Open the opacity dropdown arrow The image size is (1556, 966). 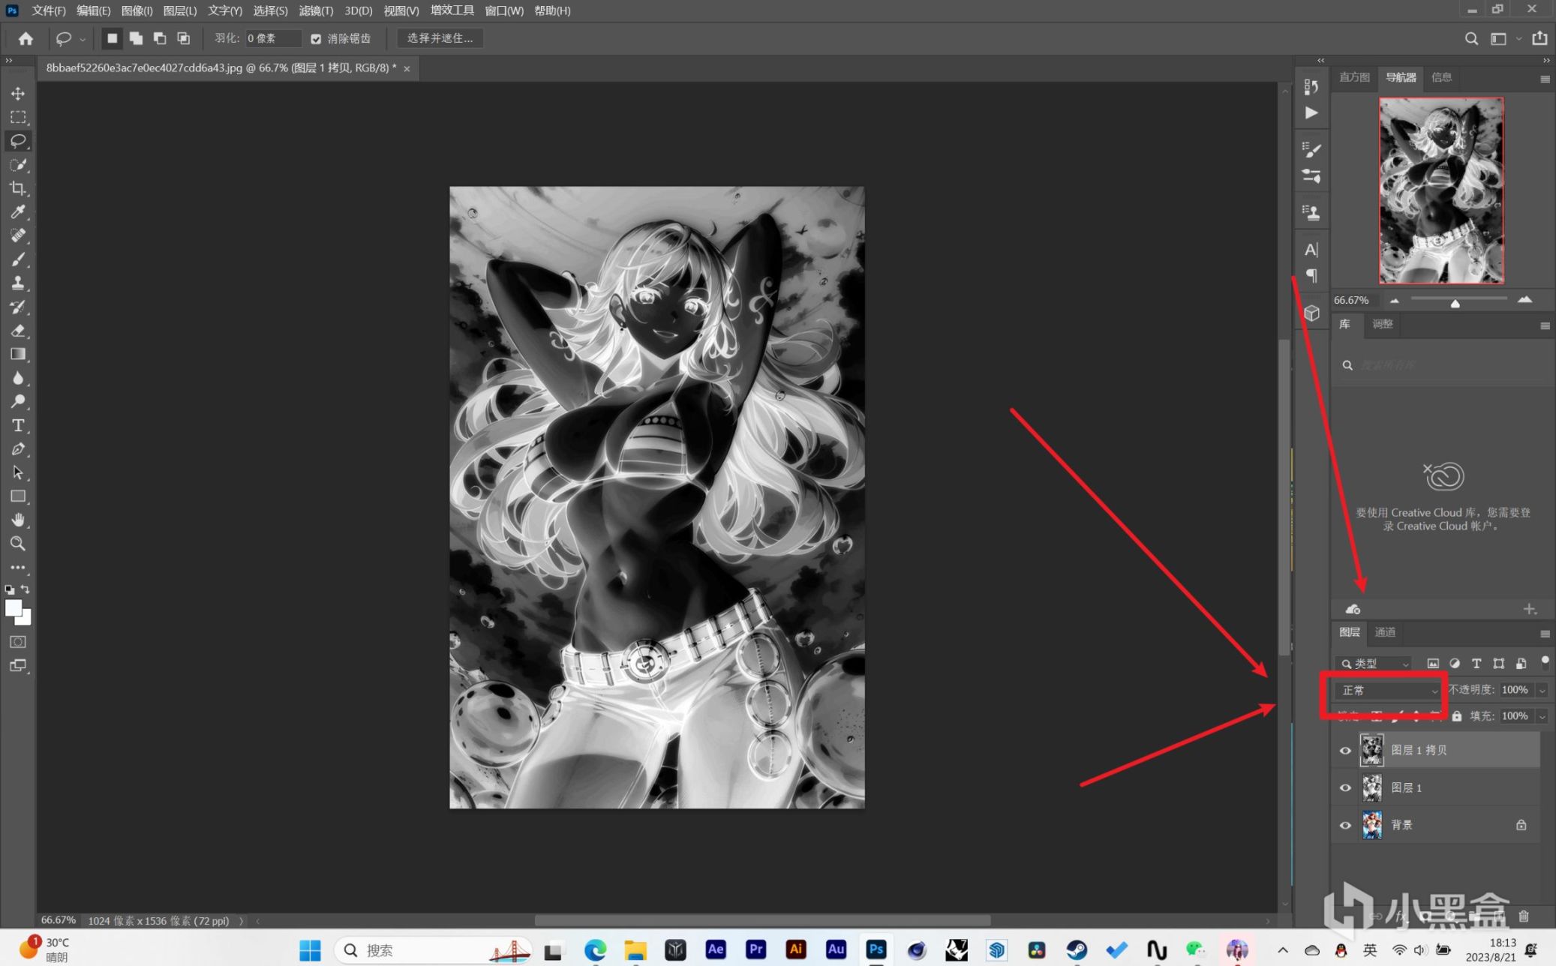(x=1542, y=691)
